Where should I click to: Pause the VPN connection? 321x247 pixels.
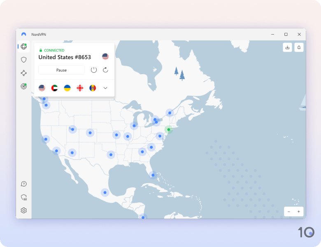(x=61, y=70)
